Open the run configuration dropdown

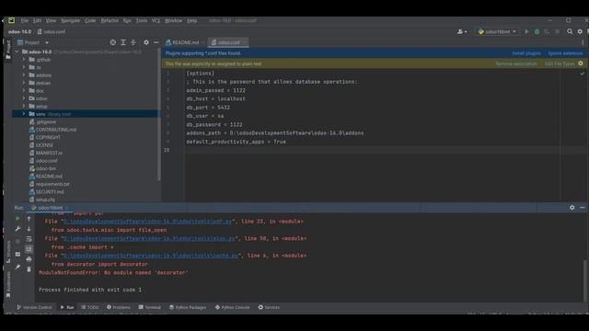497,32
